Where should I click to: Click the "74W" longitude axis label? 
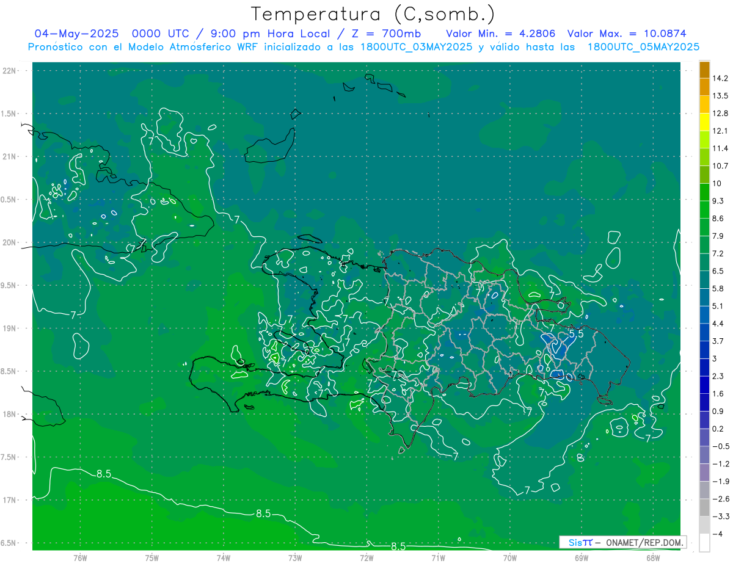click(224, 558)
